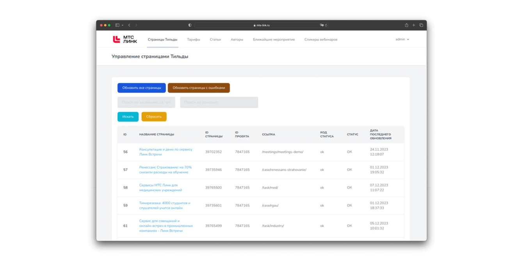Click the /case/renessans-strahovanie/ path cell
The image size is (523, 268).
(x=284, y=170)
